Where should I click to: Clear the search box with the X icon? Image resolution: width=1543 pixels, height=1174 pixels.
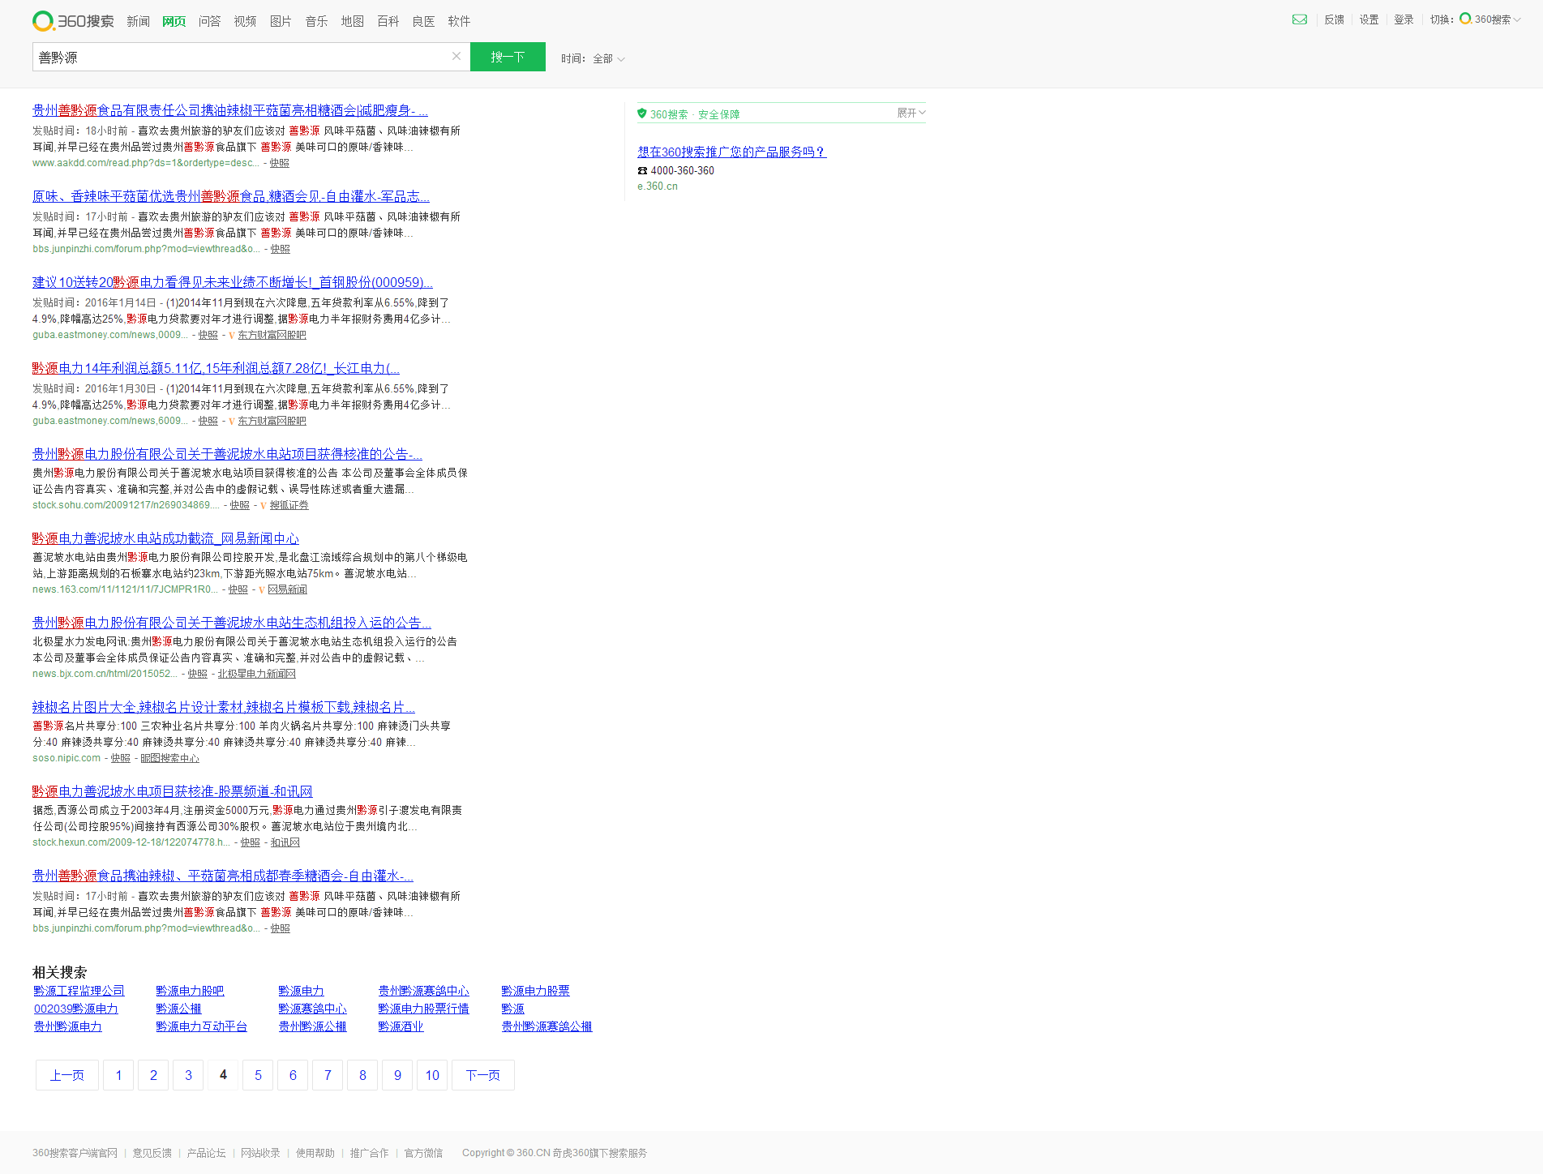tap(456, 56)
